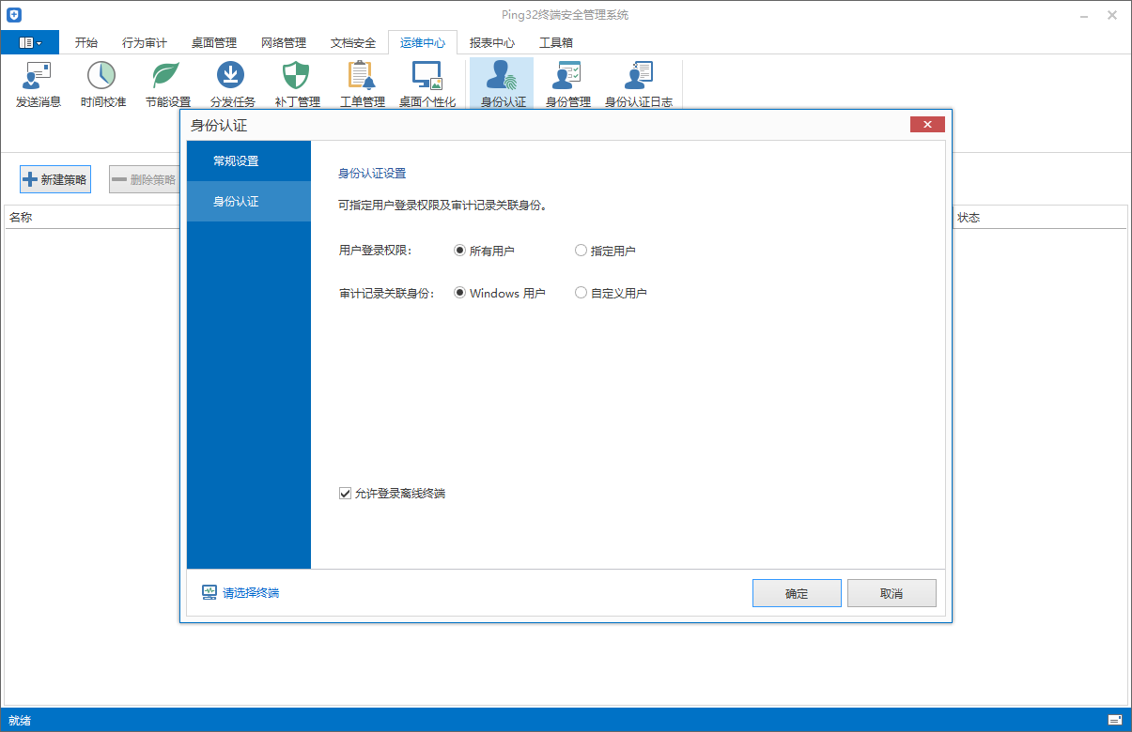The width and height of the screenshot is (1132, 732).
Task: Click the 身份认证设置 heading text
Action: [x=372, y=174]
